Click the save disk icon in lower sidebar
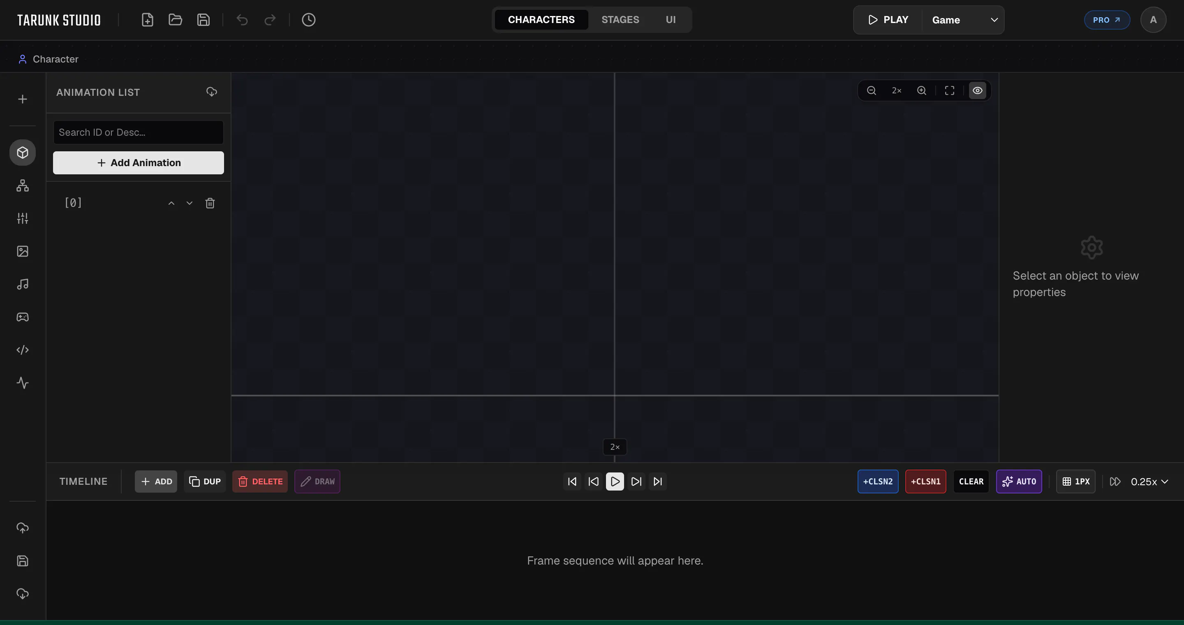The image size is (1184, 625). [23, 561]
